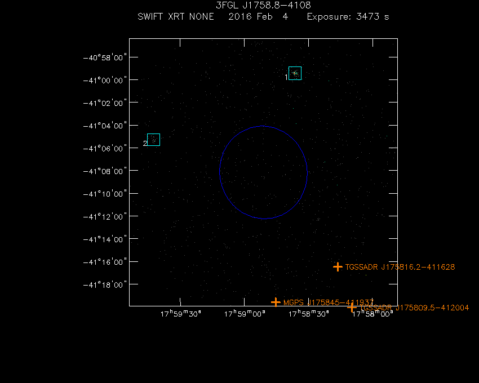Click the label TGSSADR J175816.2-411628
The height and width of the screenshot is (383, 479).
click(400, 267)
